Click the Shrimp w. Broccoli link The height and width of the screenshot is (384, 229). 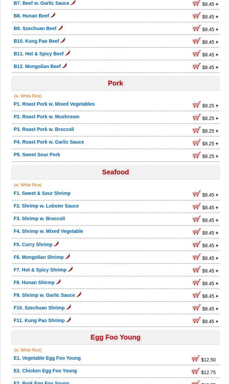pos(39,219)
